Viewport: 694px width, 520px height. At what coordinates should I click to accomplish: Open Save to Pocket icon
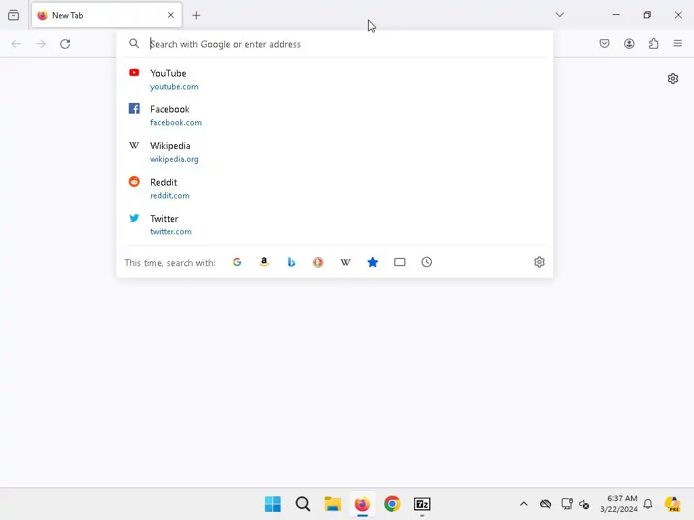pyautogui.click(x=605, y=43)
